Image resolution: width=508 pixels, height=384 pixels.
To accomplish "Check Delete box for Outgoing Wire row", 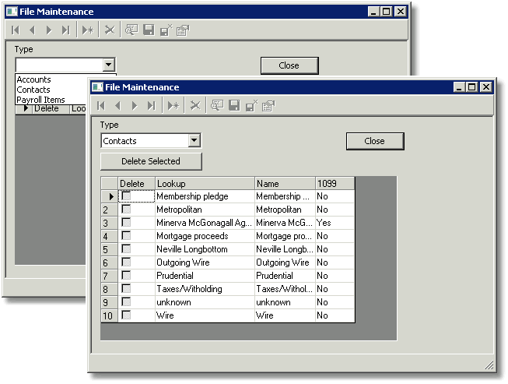I will (x=126, y=262).
